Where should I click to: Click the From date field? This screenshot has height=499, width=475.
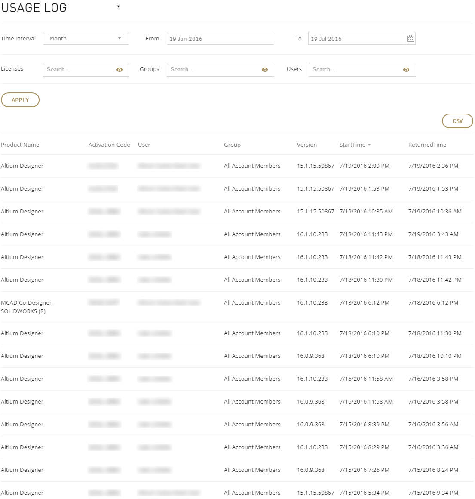point(220,39)
